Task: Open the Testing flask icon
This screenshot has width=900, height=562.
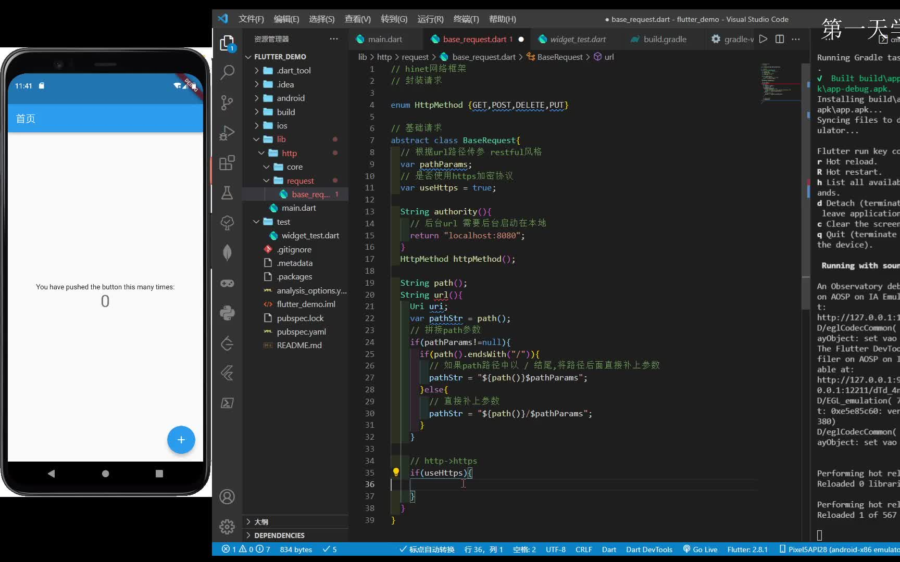Action: (227, 193)
